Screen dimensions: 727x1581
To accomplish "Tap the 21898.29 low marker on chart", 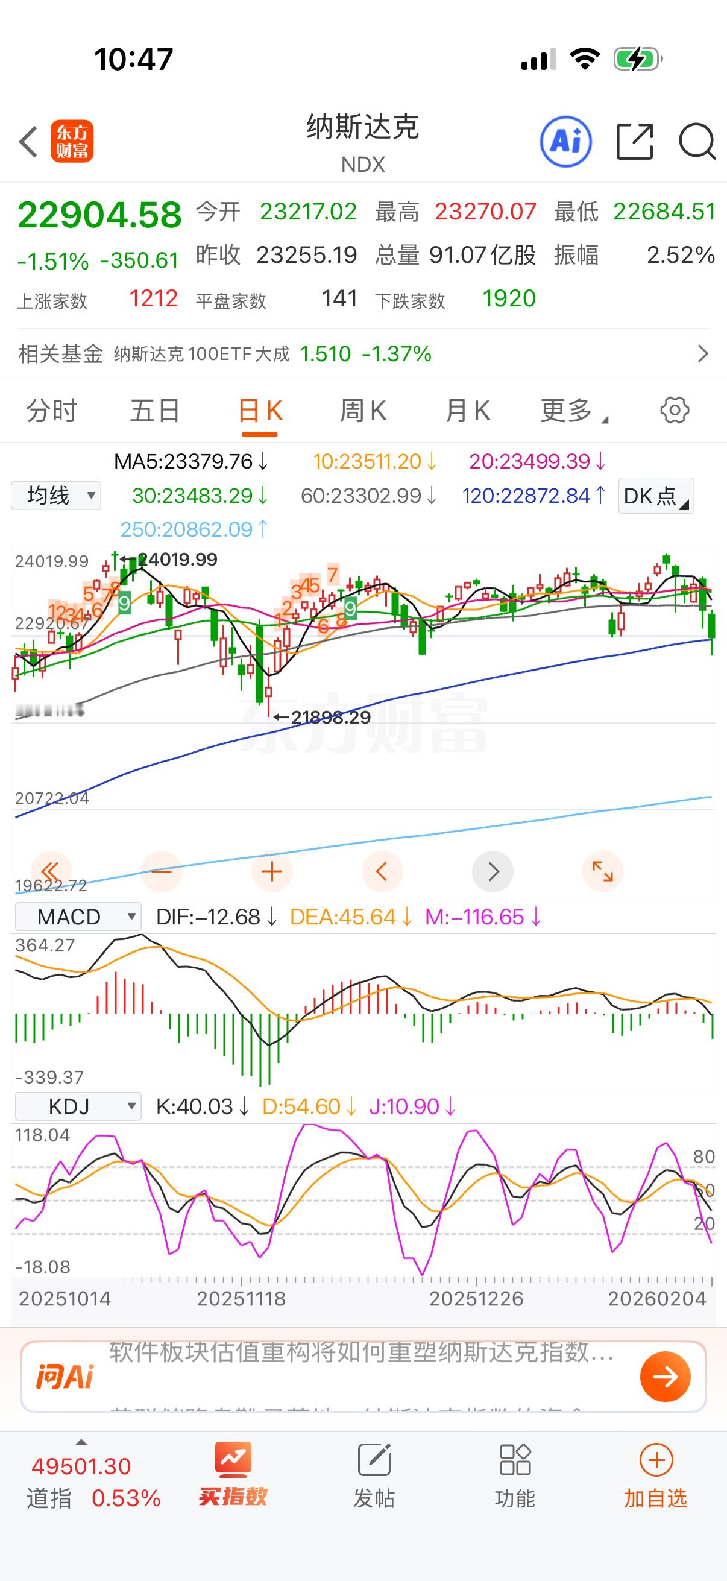I will click(x=322, y=717).
